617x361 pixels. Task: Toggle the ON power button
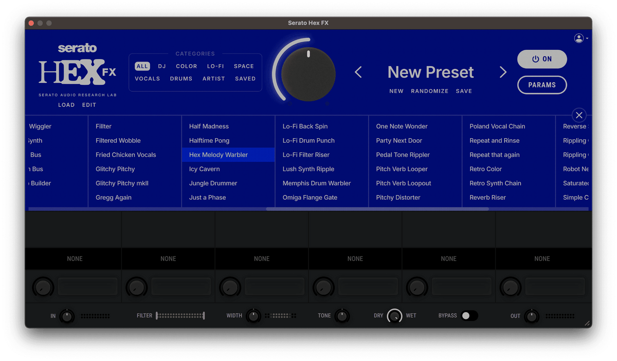tap(542, 59)
